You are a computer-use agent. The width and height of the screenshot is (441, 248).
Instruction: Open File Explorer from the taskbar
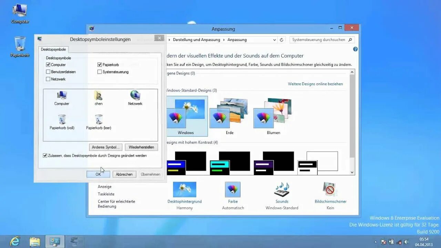[35, 241]
